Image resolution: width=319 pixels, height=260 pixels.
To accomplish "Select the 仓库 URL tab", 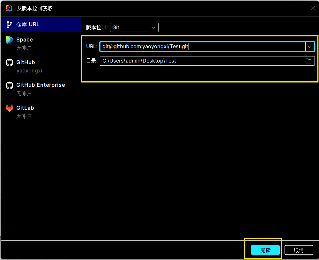I will [x=41, y=25].
